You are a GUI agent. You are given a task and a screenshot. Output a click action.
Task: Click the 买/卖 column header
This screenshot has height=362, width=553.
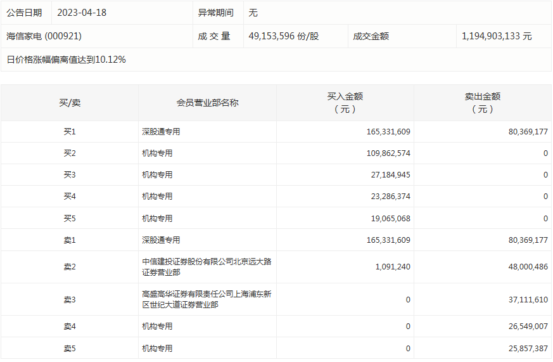pyautogui.click(x=70, y=103)
